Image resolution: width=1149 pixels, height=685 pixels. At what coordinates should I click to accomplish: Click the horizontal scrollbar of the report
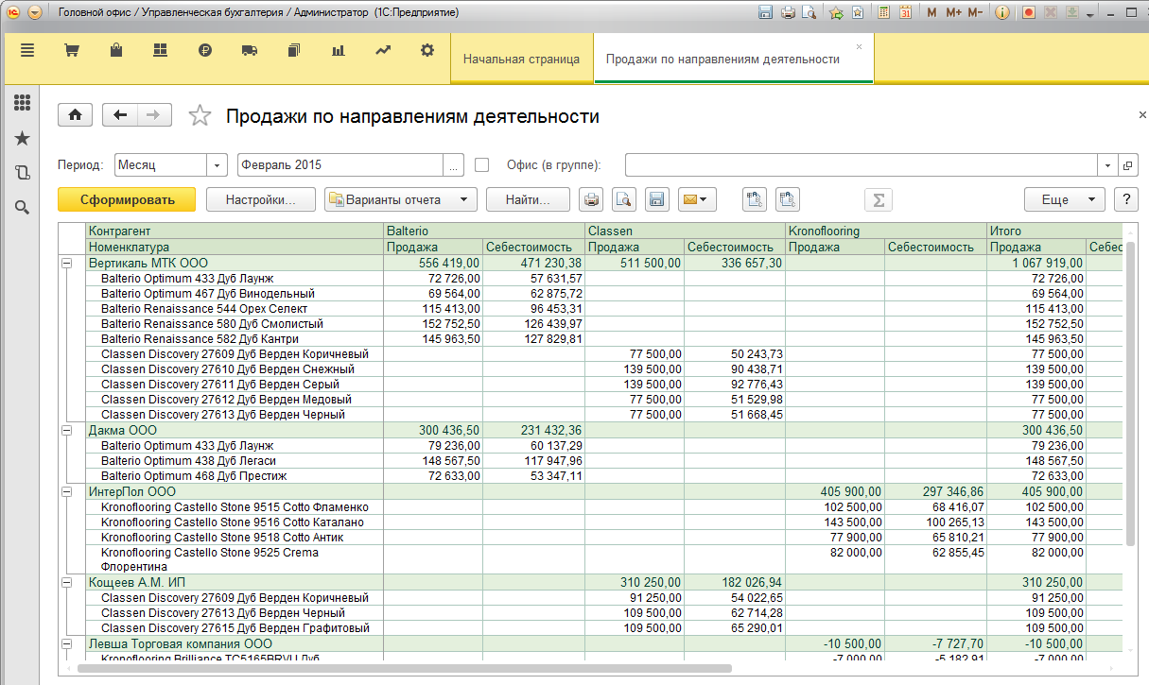[x=407, y=668]
